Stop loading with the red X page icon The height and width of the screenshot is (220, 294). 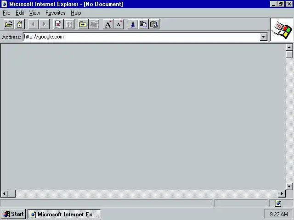58,24
